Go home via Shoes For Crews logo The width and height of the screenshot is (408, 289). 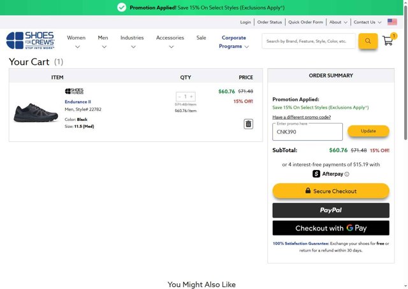(30, 41)
